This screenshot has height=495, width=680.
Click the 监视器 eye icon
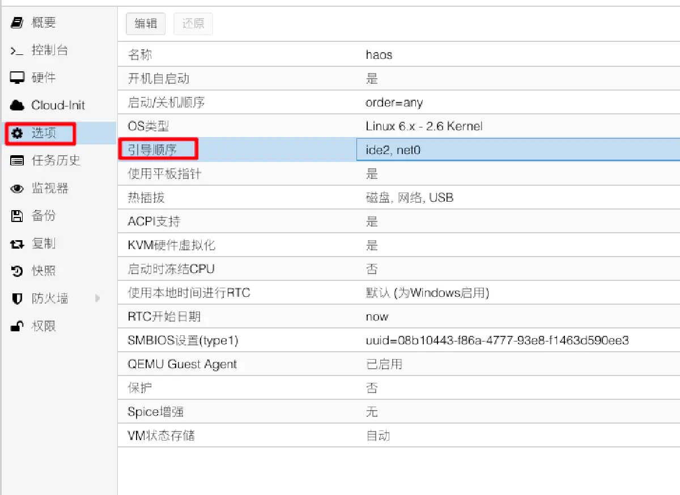[17, 189]
